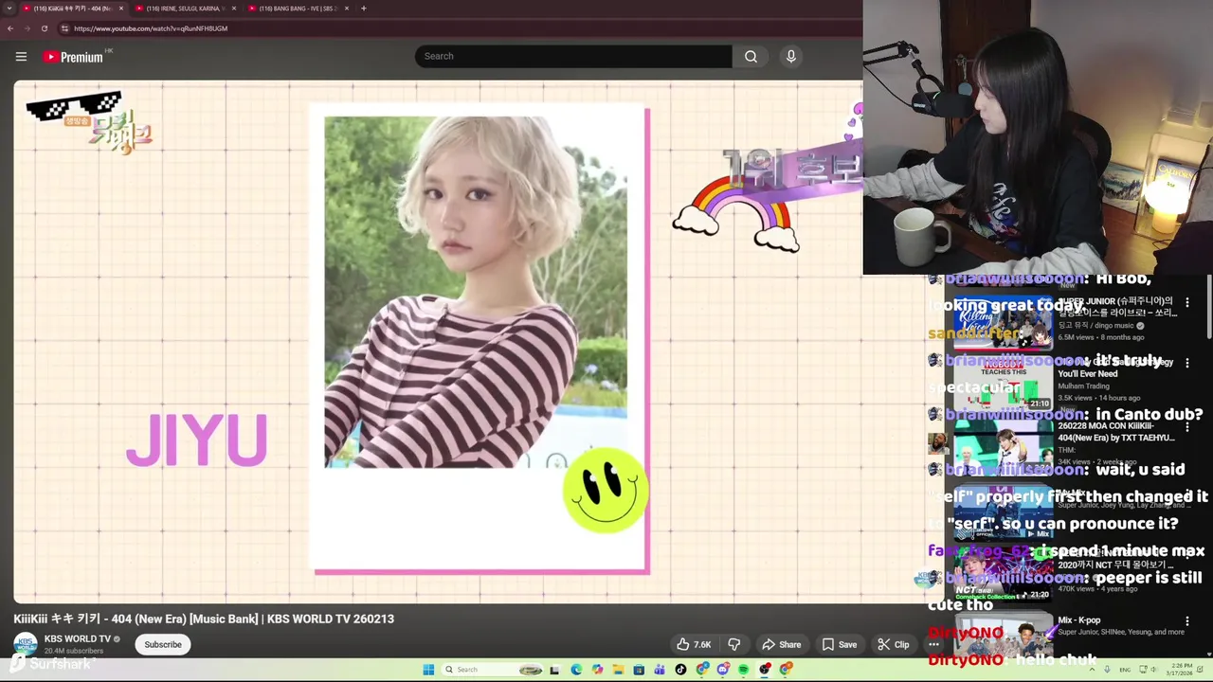This screenshot has width=1213, height=682.
Task: Close the IRENE, SEULGI, KARINA tab
Action: pos(234,8)
